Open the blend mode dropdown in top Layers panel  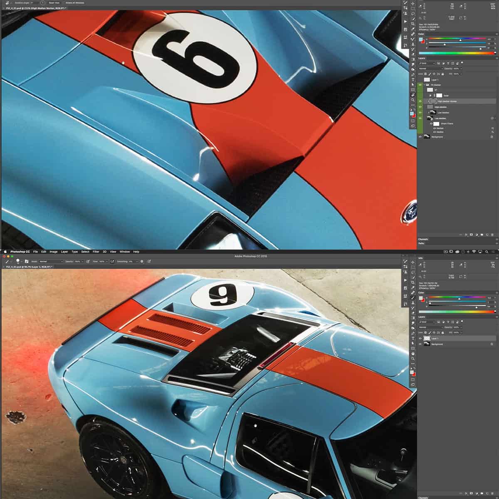click(431, 69)
